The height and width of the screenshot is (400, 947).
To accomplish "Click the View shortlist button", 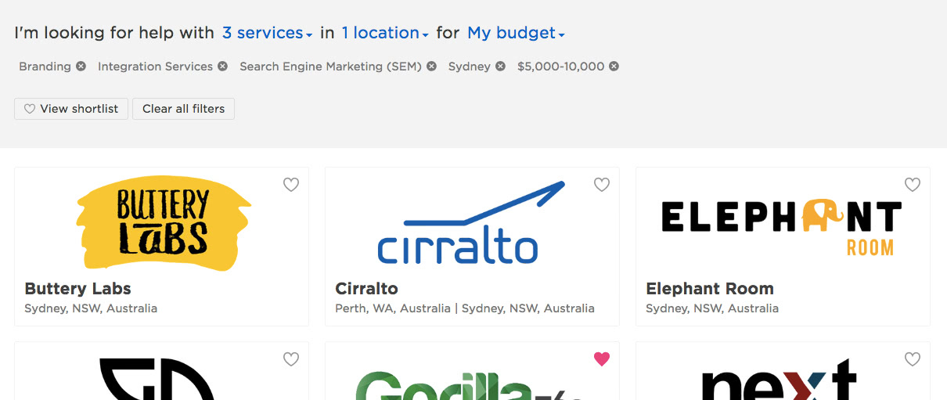I will pos(71,109).
